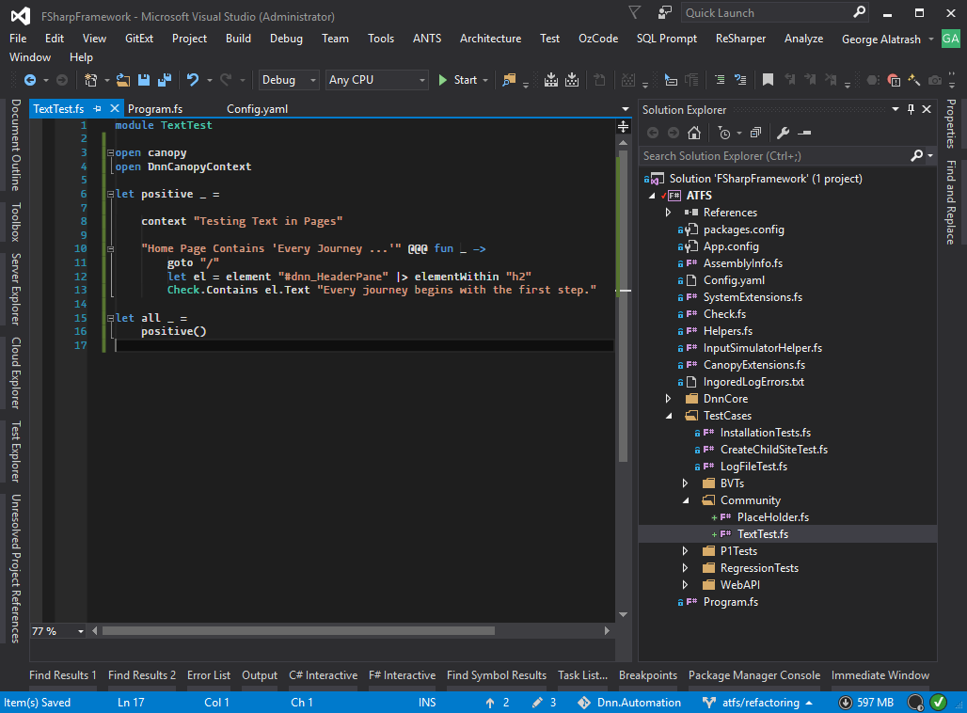Click the pending changes pencil indicator
This screenshot has height=713, width=967.
[x=545, y=702]
